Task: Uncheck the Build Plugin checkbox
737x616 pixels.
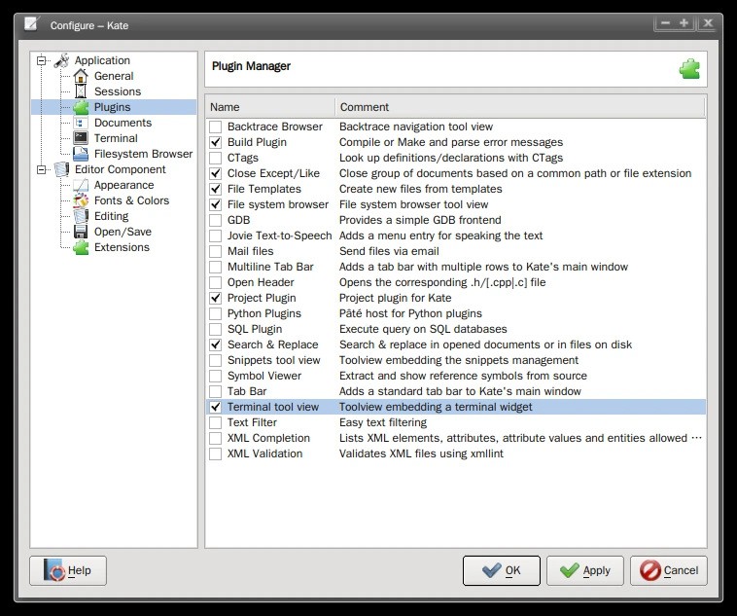Action: 215,142
